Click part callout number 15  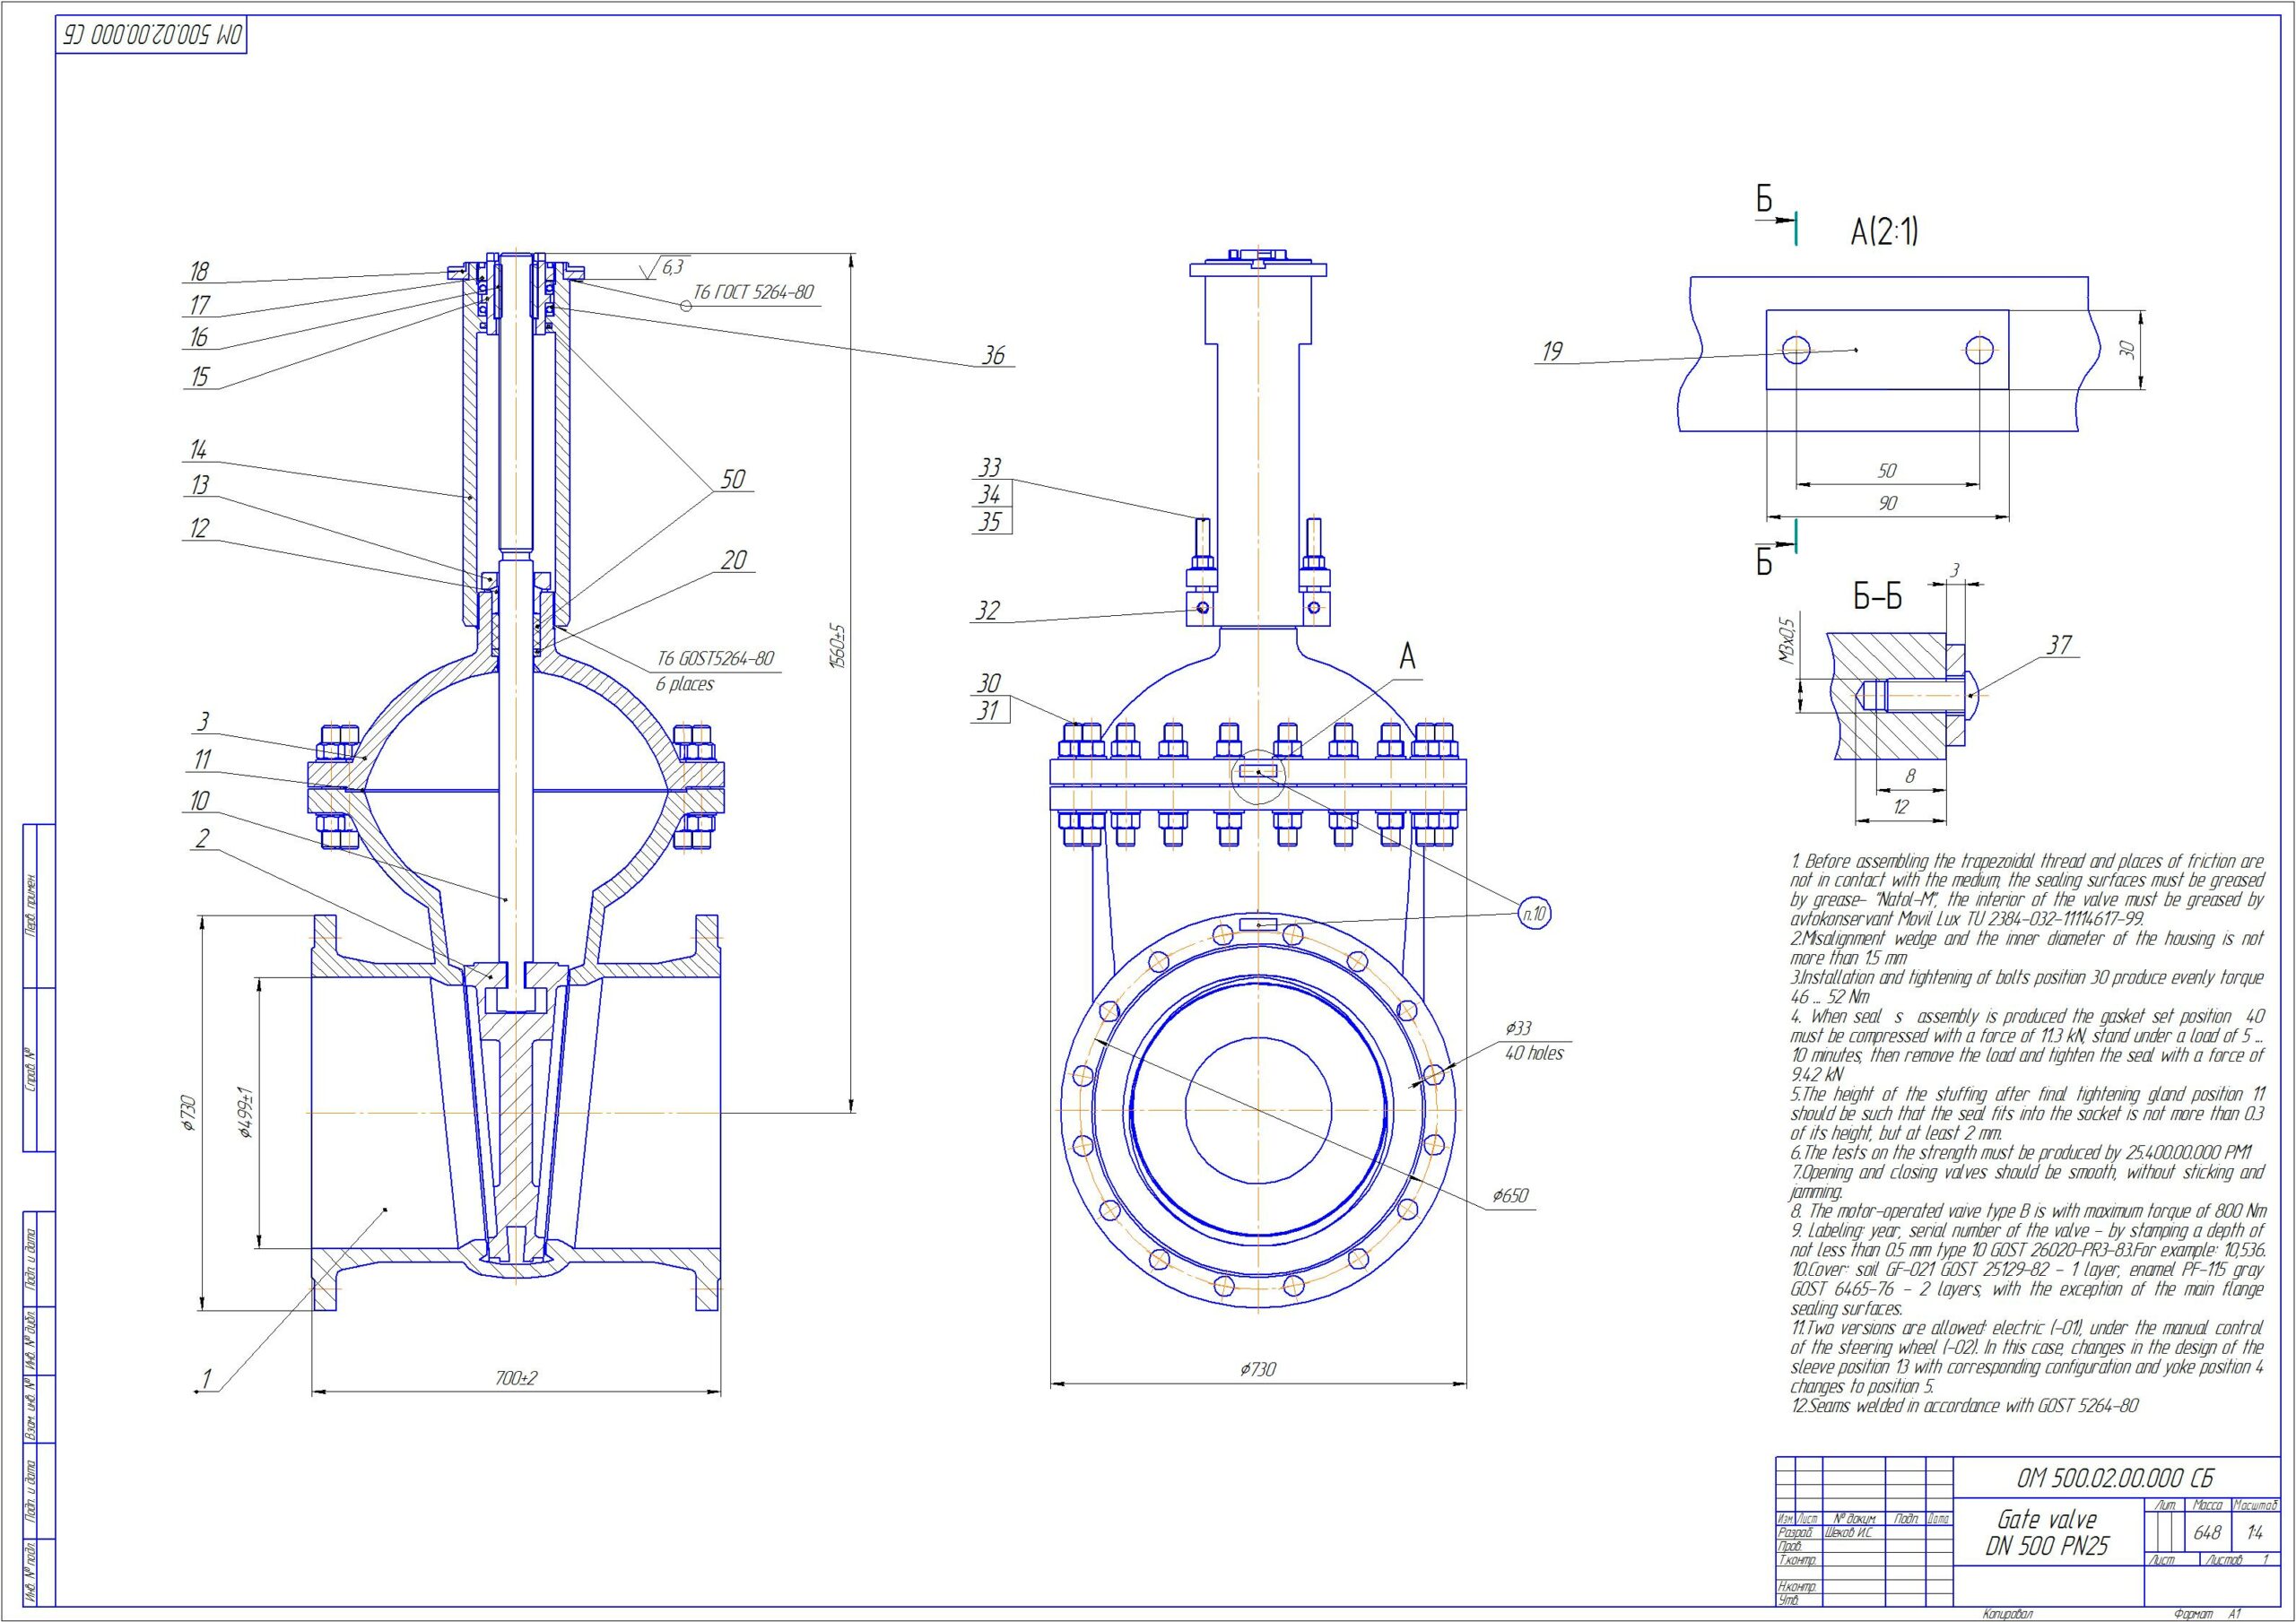tap(200, 376)
